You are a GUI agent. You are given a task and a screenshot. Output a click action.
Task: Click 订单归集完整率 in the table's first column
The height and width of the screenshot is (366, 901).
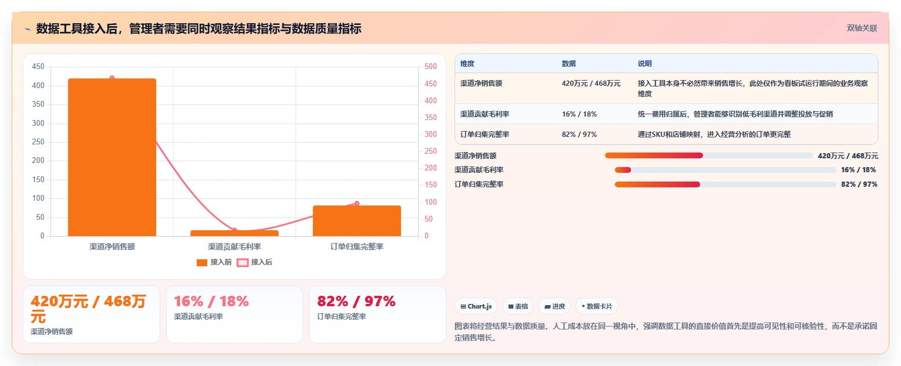(x=485, y=135)
